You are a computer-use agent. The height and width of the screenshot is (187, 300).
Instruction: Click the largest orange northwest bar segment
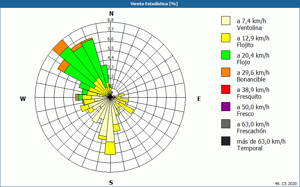(60, 47)
